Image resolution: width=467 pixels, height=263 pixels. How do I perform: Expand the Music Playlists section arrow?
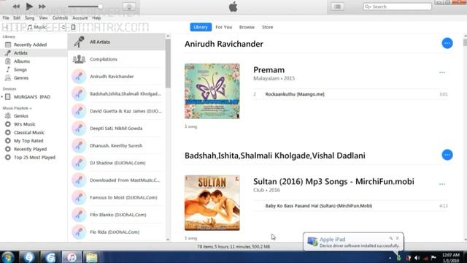coord(31,108)
